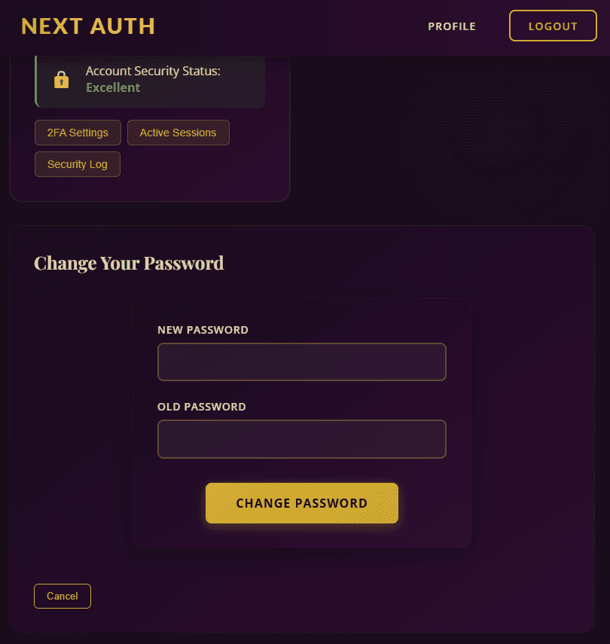This screenshot has height=644, width=610.
Task: Click LOGOUT in the top navigation bar
Action: (553, 26)
